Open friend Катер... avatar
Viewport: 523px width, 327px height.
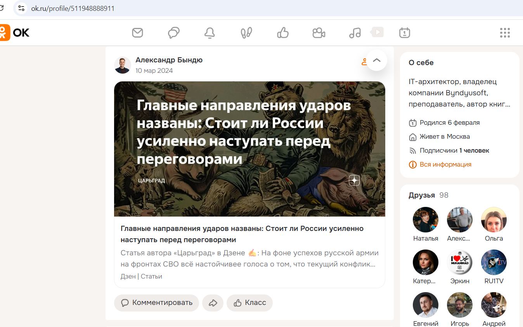426,262
